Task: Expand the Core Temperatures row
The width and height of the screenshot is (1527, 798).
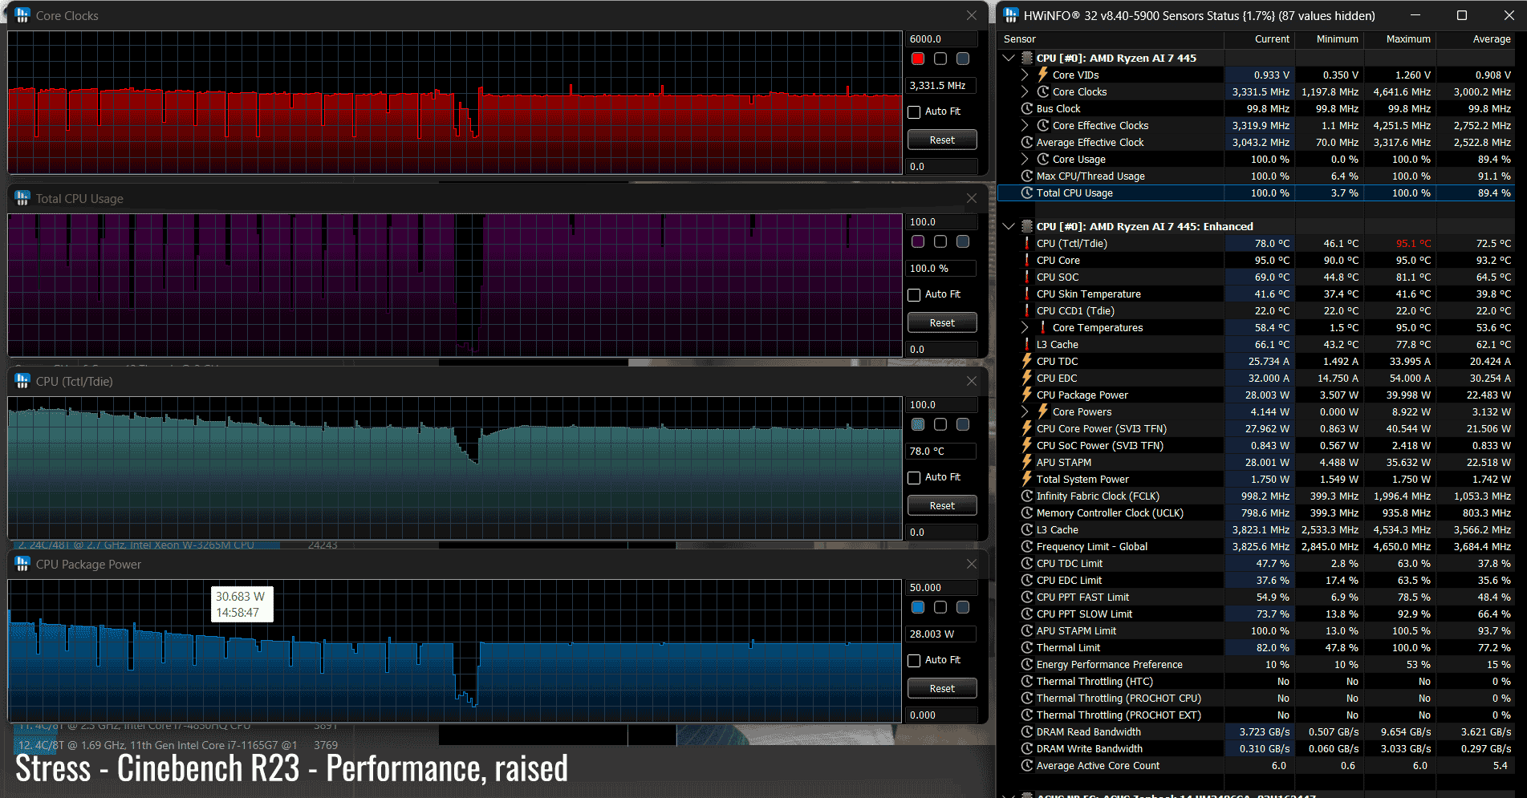Action: 1025,327
